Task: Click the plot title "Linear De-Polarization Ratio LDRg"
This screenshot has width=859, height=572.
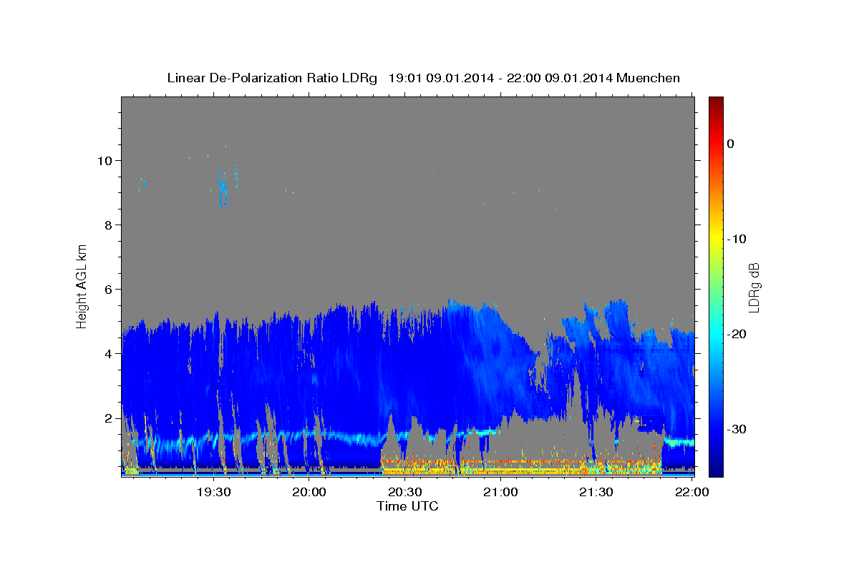Action: click(271, 78)
